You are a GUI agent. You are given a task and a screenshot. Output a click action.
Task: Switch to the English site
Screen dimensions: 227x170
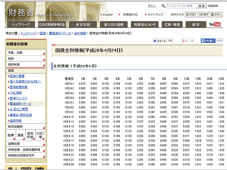108,15
